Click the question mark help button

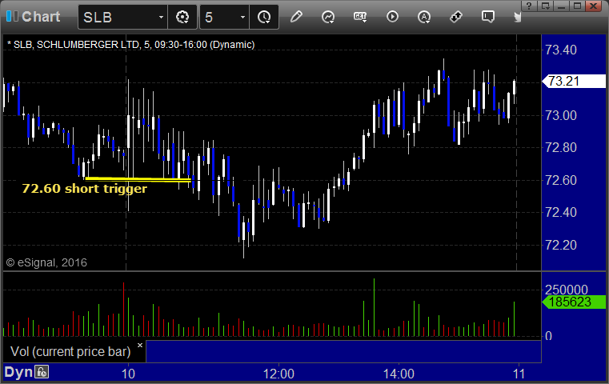click(529, 6)
